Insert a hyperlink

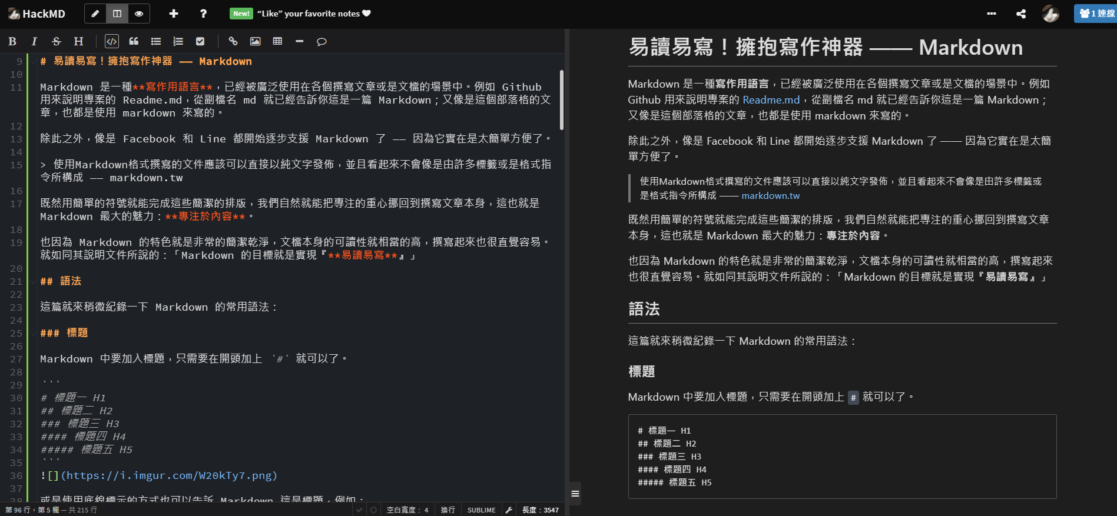click(233, 41)
